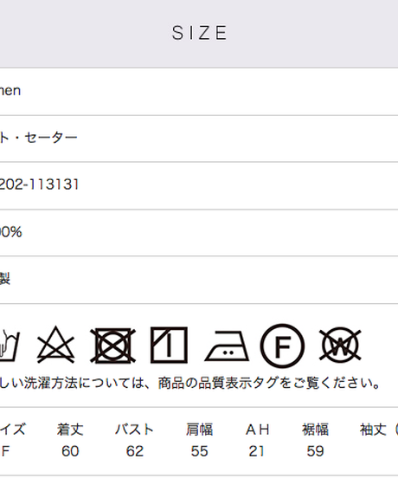Click the circled F dry-clean symbol
The height and width of the screenshot is (478, 398).
[x=282, y=346]
